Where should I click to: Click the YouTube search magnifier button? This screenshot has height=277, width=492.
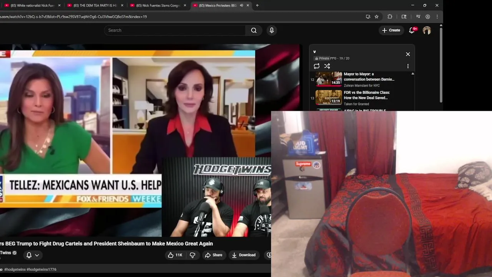pos(254,30)
